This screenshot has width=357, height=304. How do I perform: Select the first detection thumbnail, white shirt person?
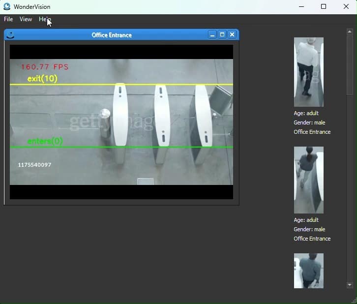click(308, 72)
